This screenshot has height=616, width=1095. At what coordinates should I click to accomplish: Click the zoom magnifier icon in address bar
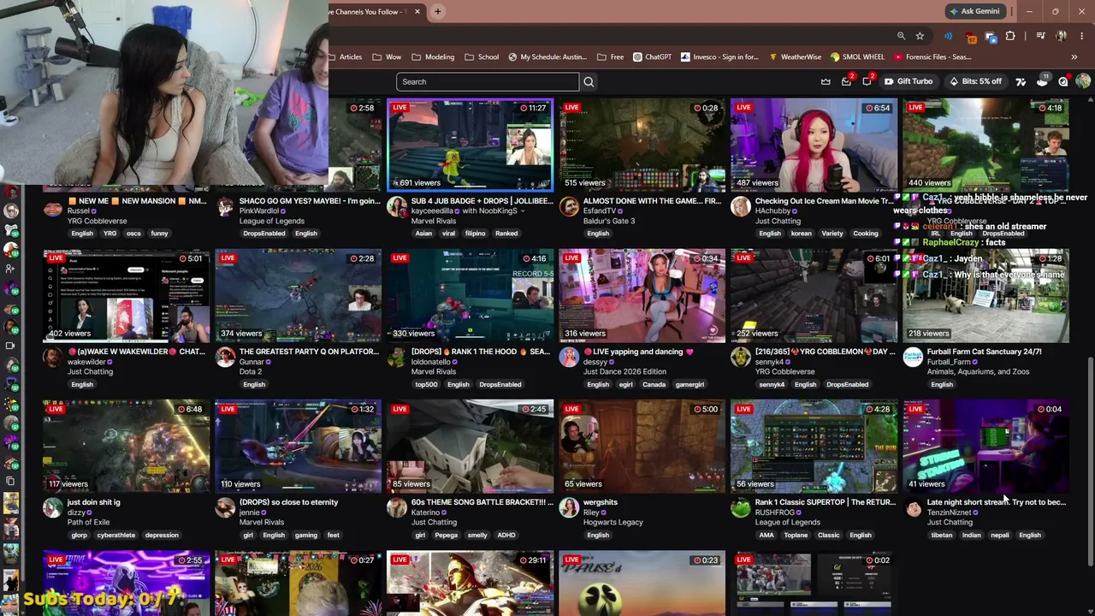click(x=901, y=36)
